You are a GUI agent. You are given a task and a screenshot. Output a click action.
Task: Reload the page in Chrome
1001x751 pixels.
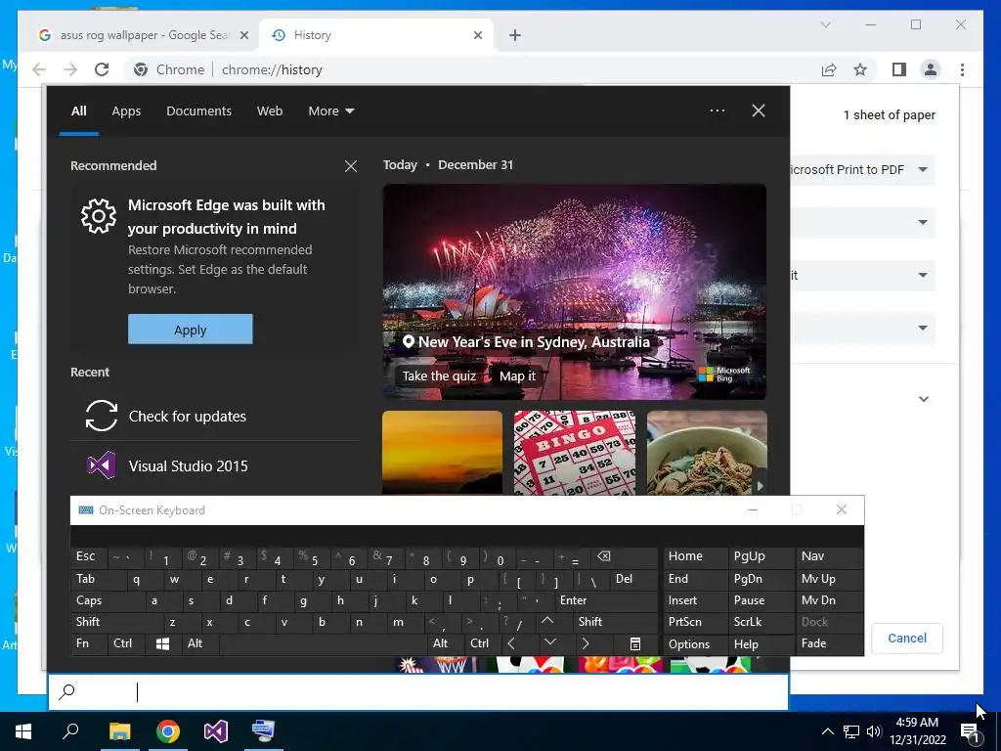(x=102, y=69)
